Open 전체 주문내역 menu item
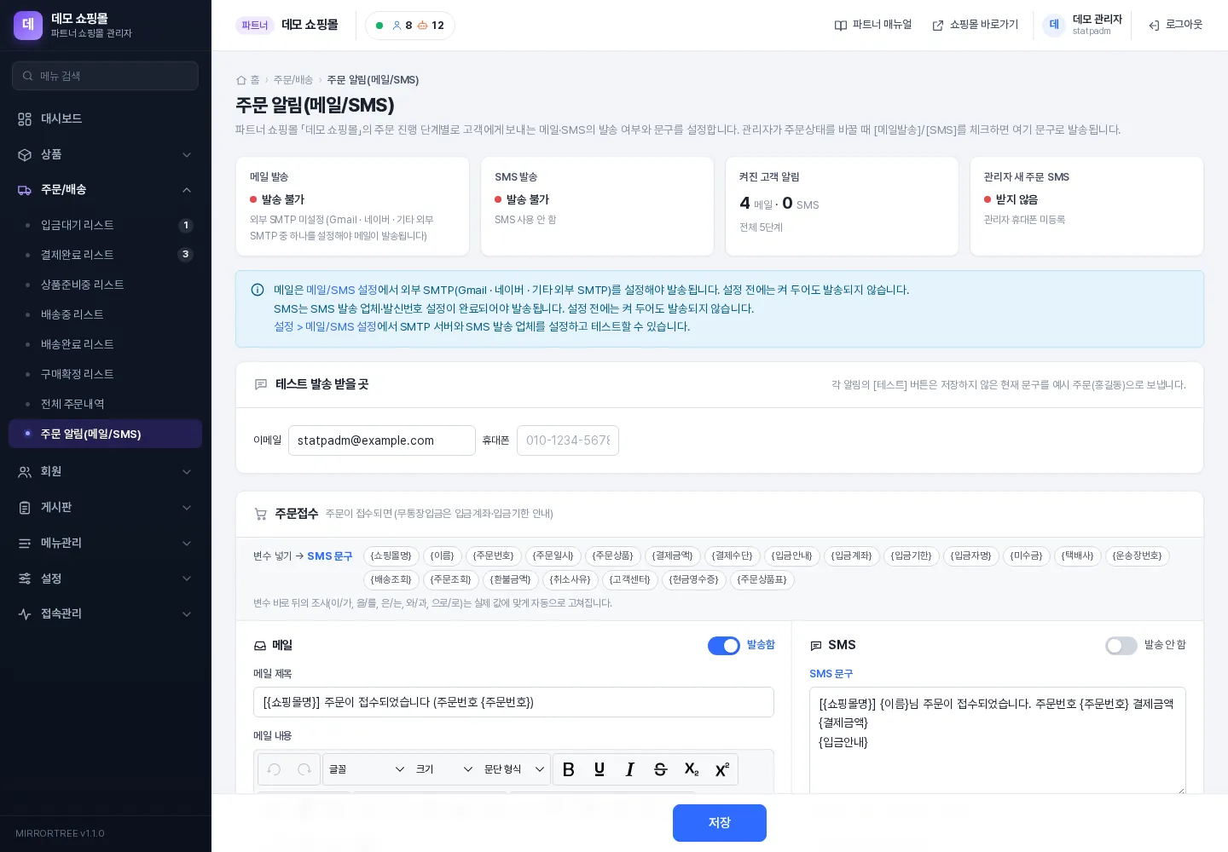 (x=105, y=405)
